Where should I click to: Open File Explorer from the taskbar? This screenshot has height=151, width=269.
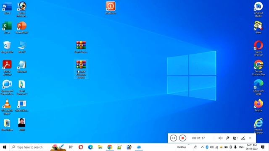100,147
